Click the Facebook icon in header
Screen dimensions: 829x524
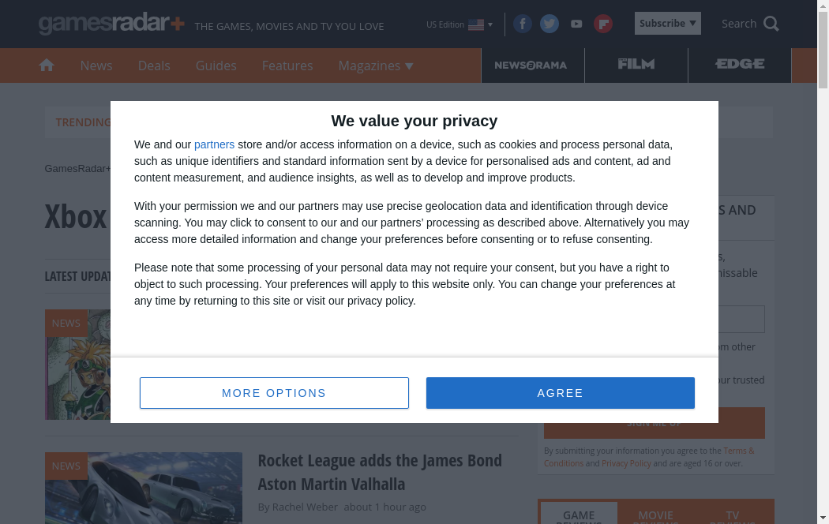523,24
